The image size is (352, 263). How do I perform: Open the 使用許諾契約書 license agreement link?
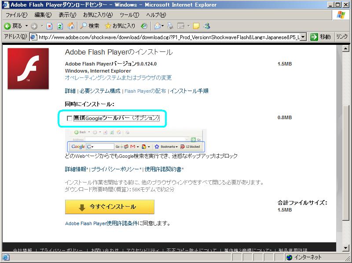(163, 169)
